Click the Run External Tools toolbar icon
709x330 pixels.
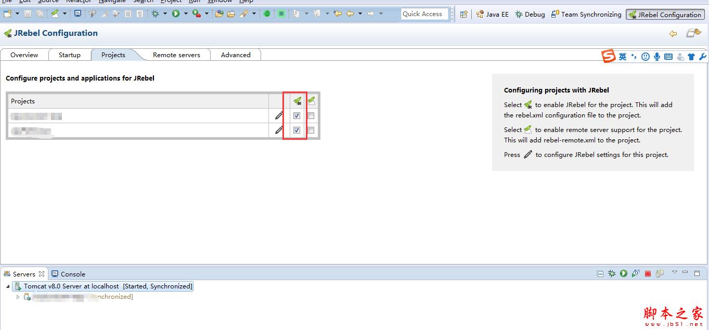click(x=197, y=14)
